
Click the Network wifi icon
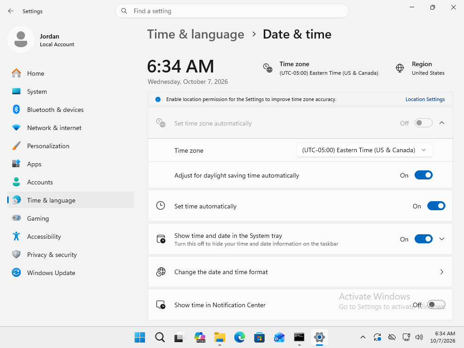pyautogui.click(x=16, y=127)
